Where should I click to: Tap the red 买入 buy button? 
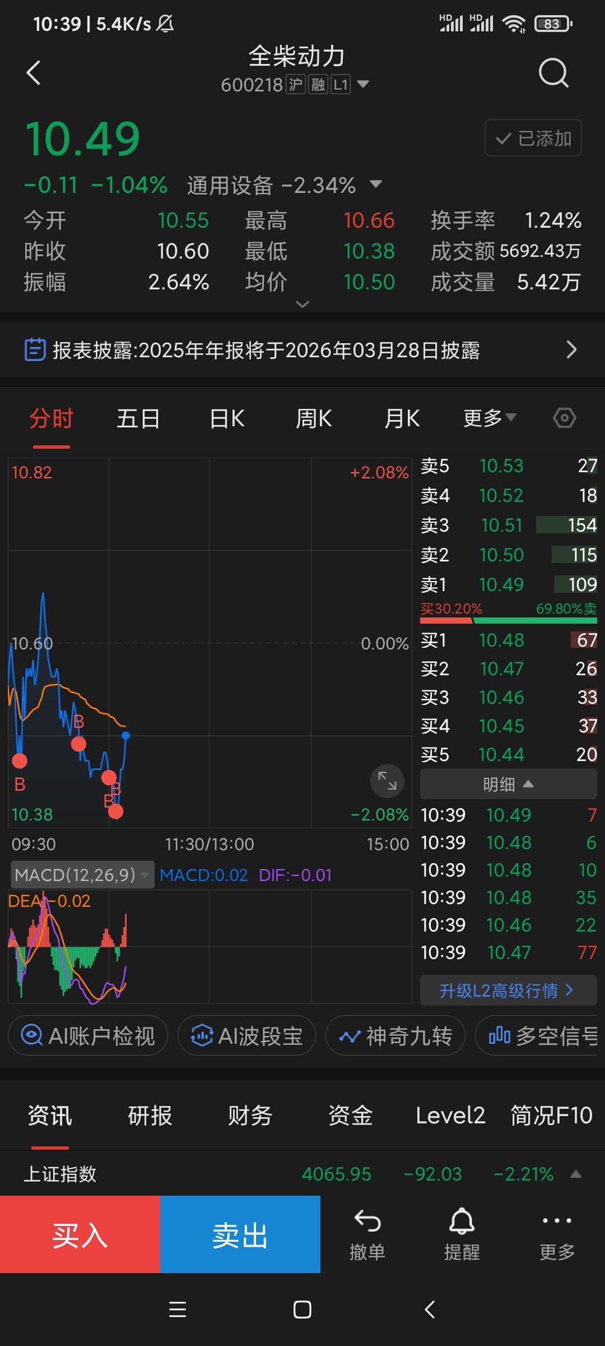tap(80, 1234)
